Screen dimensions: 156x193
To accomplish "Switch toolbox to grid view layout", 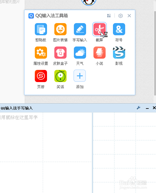I will 109,16.
